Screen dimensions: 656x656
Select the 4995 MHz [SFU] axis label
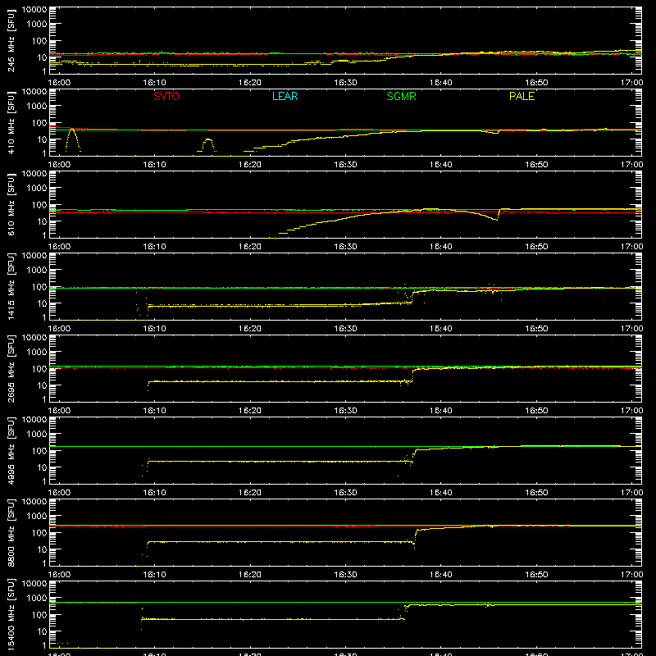pos(11,450)
